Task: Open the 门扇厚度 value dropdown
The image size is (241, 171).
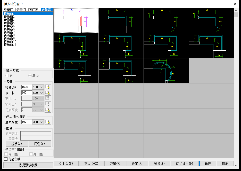Action: (x=41, y=110)
